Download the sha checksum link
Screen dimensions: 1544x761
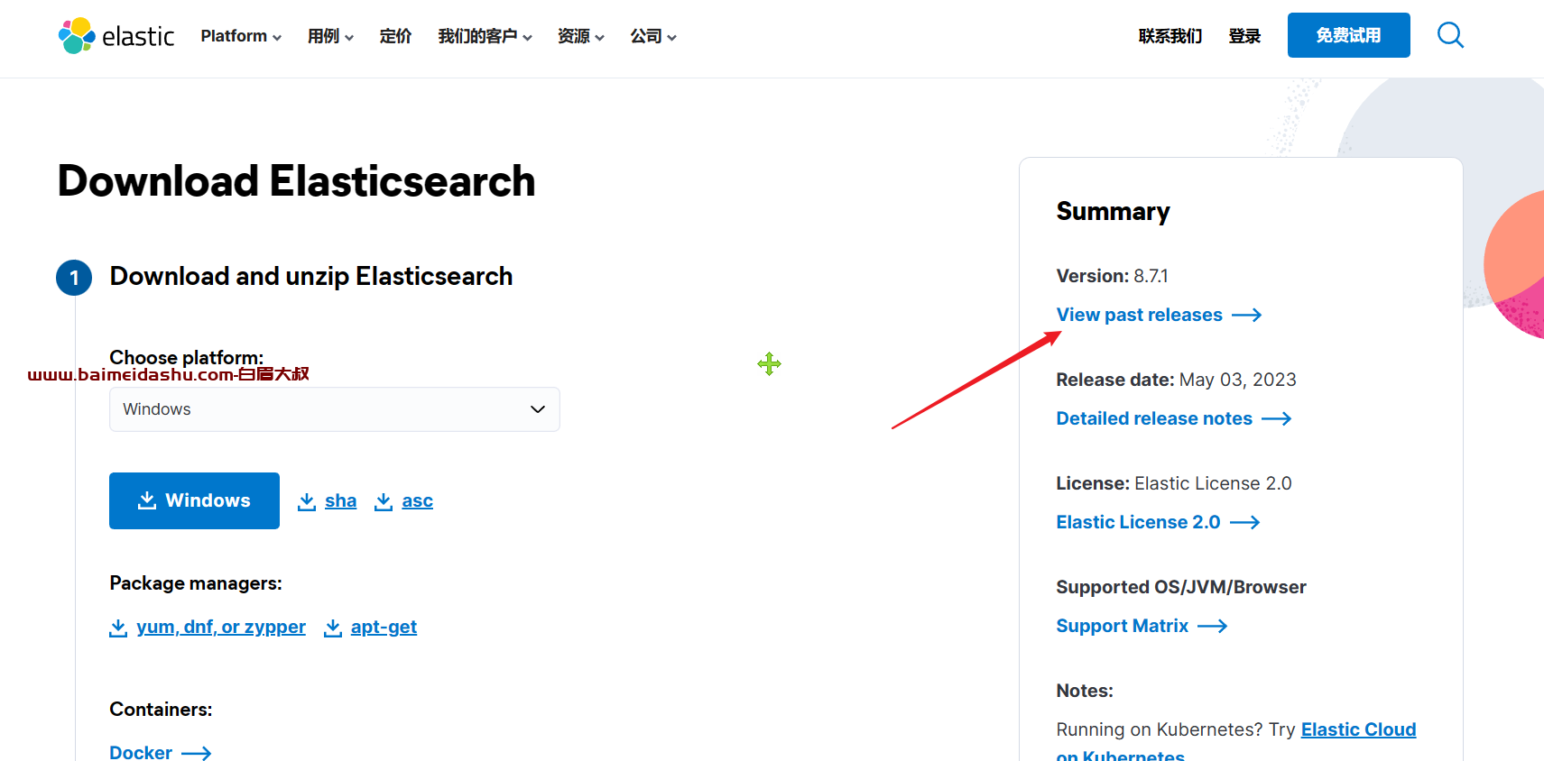point(340,500)
